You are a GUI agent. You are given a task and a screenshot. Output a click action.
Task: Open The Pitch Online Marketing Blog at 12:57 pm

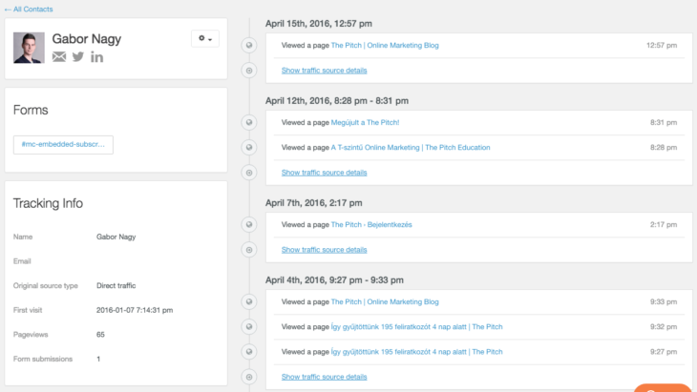pyautogui.click(x=385, y=45)
